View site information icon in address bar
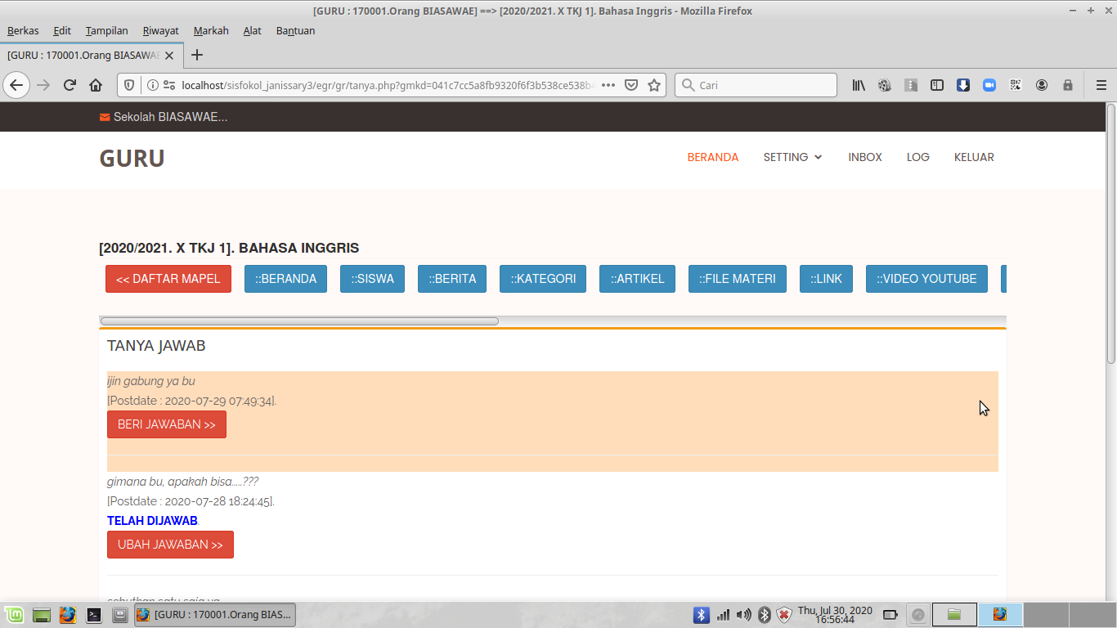1117x628 pixels. 152,85
